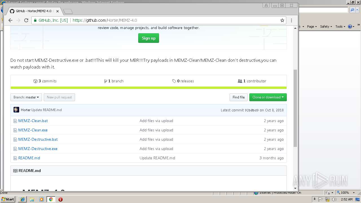This screenshot has width=361, height=203.
Task: Open commit hash 92b0bd9
Action: tap(252, 110)
